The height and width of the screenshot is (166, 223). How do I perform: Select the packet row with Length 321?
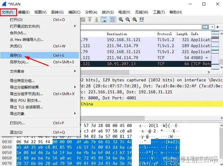pyautogui.click(x=146, y=40)
